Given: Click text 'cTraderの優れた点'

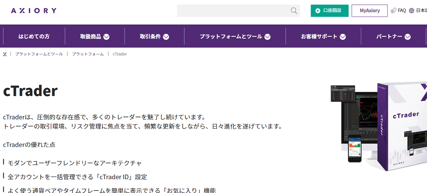Looking at the screenshot, I should (29, 145).
